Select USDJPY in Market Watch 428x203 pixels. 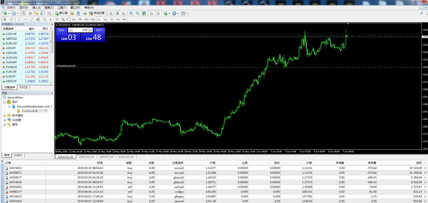pyautogui.click(x=26, y=48)
